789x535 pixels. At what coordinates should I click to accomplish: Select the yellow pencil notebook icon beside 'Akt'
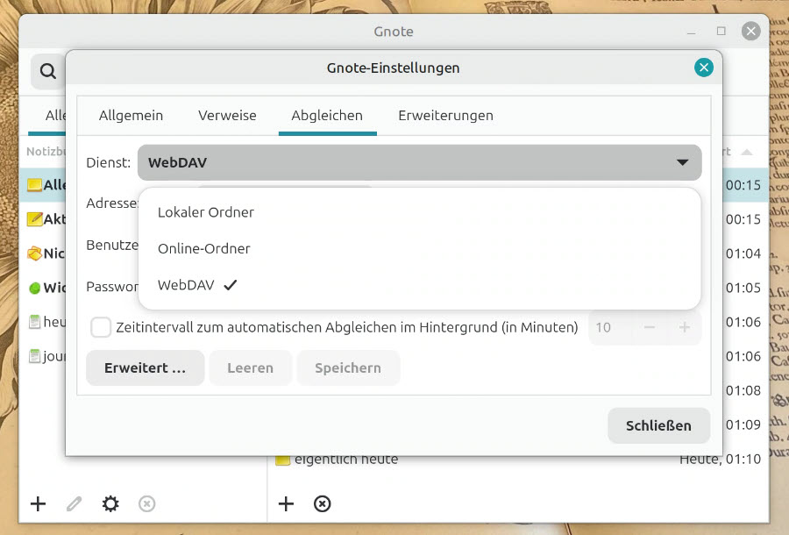(x=34, y=219)
